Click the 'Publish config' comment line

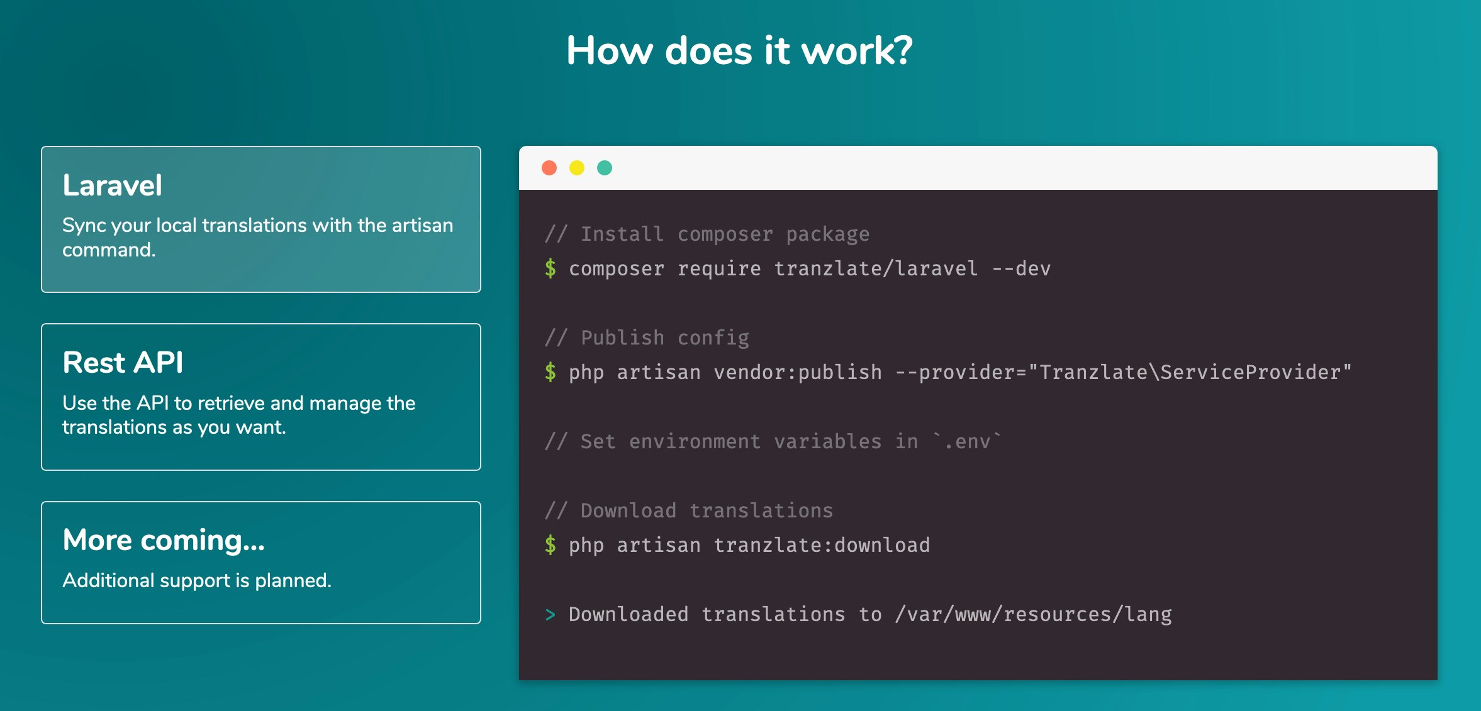coord(647,338)
